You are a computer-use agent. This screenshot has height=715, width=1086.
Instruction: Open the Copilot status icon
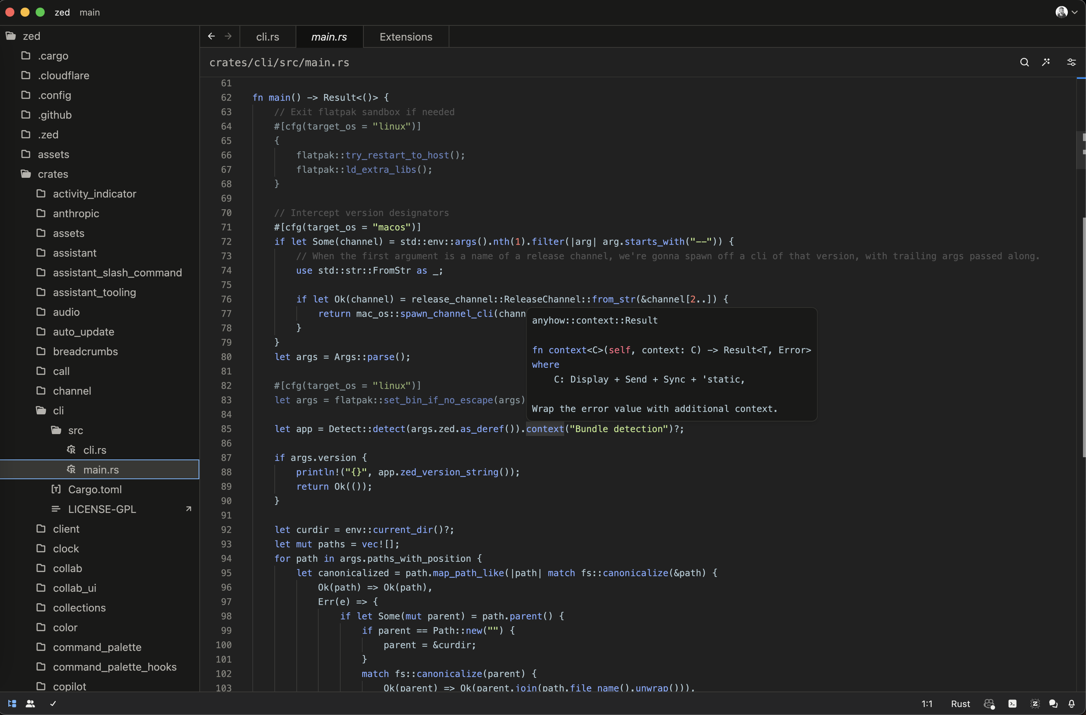989,704
